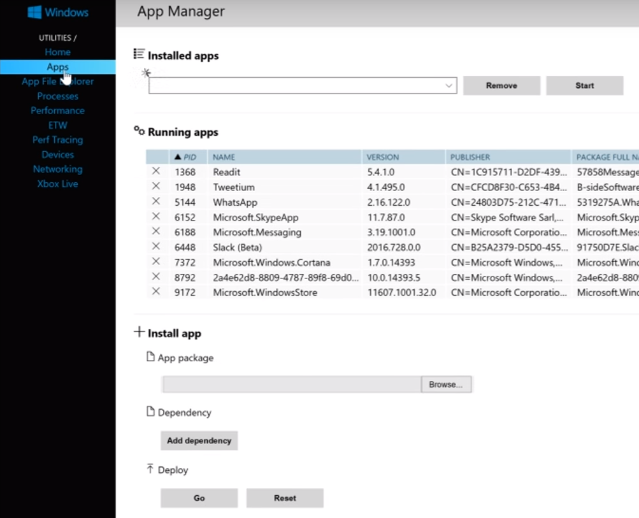639x518 pixels.
Task: Click PID 7372 cell
Action: (185, 263)
